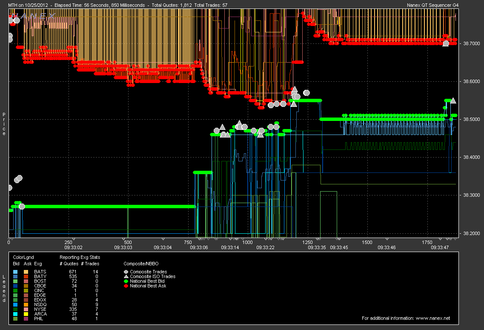
Task: Click the 09:33:47 time label
Action: [x=440, y=247]
